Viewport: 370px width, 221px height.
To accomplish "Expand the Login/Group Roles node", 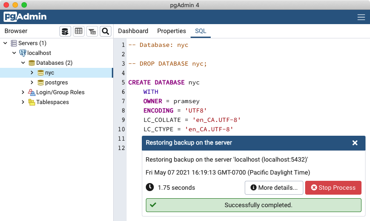I will pos(23,92).
